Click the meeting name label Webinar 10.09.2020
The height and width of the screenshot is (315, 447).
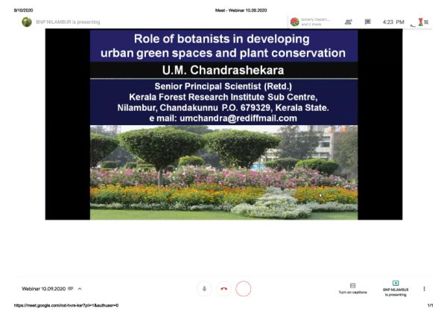[43, 288]
